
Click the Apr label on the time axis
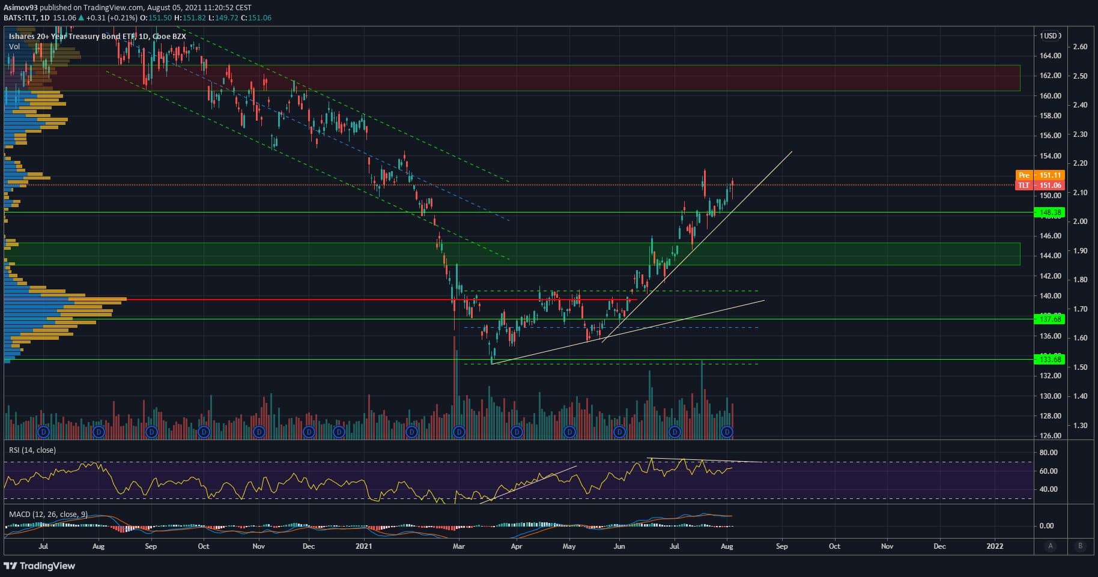[x=516, y=546]
